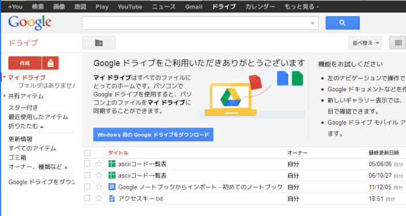Click the Google logo
This screenshot has width=406, height=216.
point(30,23)
